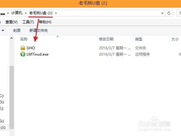Open the 查看(V) menu
Image resolution: width=181 pixels, height=136 pixels.
pos(11,22)
